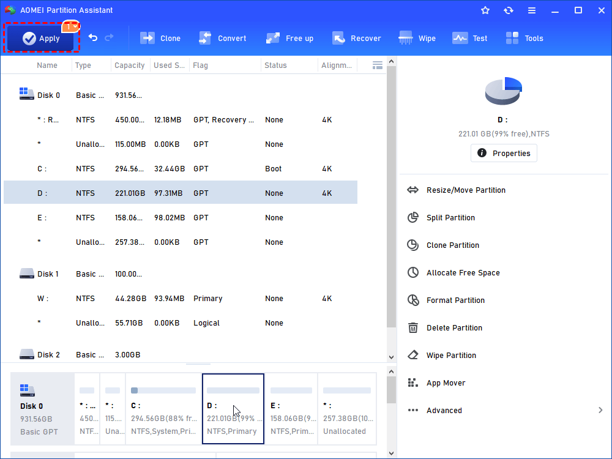The image size is (612, 459).
Task: Open the Recover menu
Action: [356, 38]
